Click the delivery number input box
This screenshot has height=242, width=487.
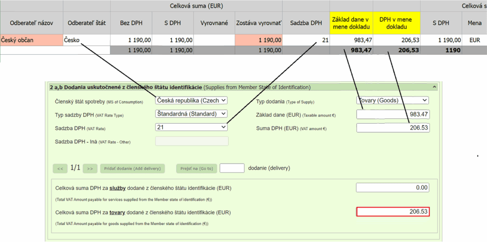point(232,168)
